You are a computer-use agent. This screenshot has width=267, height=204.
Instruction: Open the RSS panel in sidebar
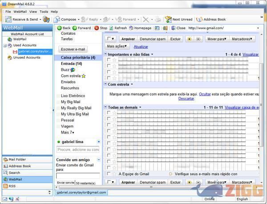[x=5, y=186]
